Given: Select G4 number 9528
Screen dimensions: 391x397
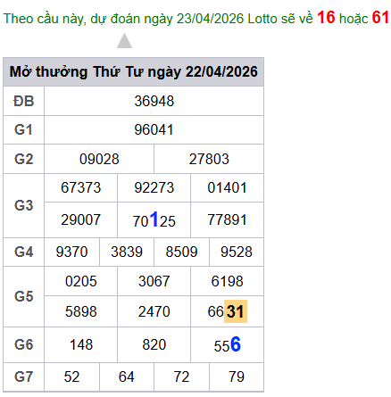Looking at the screenshot, I should click(237, 252).
